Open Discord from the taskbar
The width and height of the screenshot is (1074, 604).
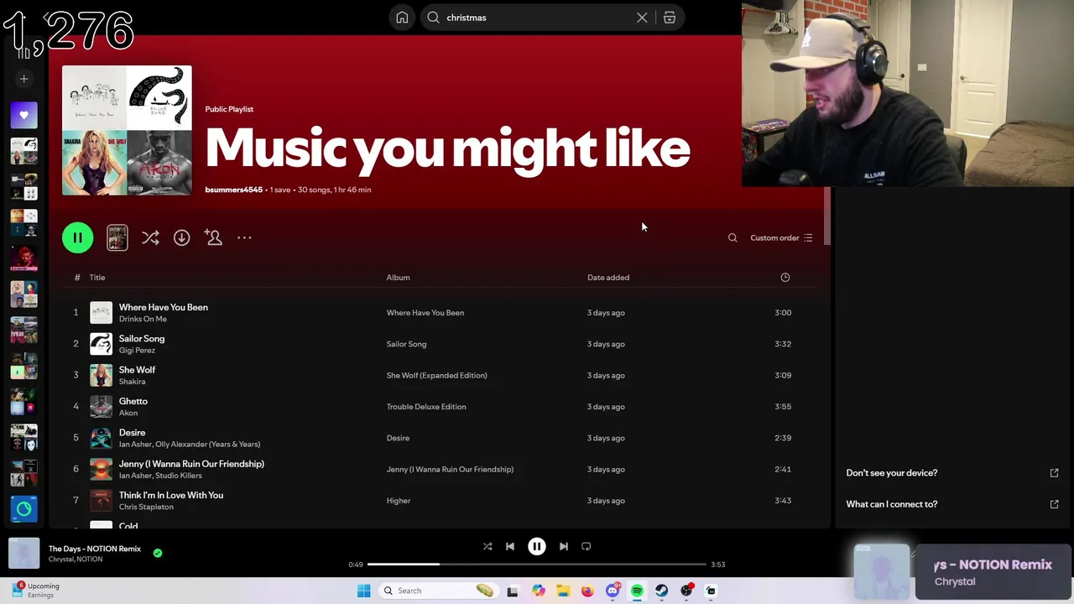point(613,591)
